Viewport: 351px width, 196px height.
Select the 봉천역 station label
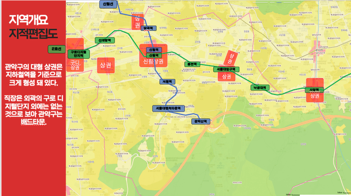pyautogui.click(x=192, y=64)
